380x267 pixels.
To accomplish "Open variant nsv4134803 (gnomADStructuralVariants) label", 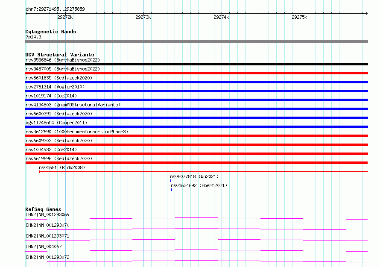I will [x=73, y=105].
